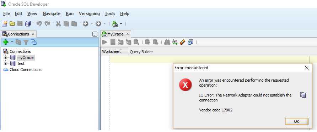Open the Tools menu
The image size is (317, 132).
110,13
